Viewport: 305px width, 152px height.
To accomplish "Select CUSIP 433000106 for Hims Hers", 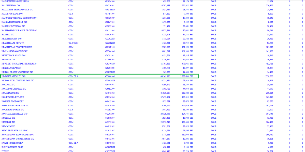I will 110,76.
